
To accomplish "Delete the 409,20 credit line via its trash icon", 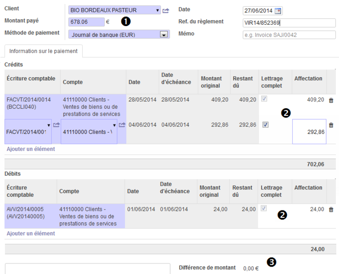I will point(331,100).
